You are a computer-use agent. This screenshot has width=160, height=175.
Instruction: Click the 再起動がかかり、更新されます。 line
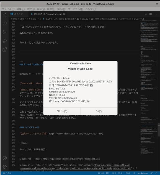click(x=37, y=33)
